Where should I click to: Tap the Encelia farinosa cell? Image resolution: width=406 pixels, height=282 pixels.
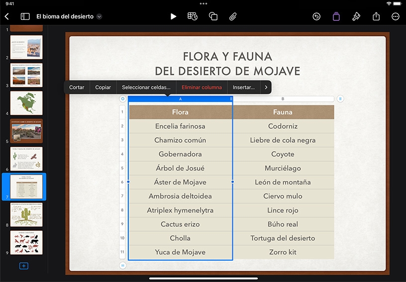click(x=181, y=126)
